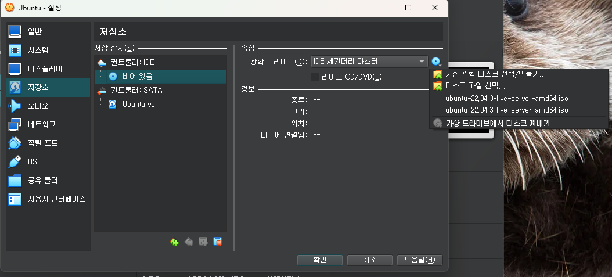Viewport: 612px width, 277px height.
Task: Open the 공유 폴더 settings category
Action: tap(48, 180)
